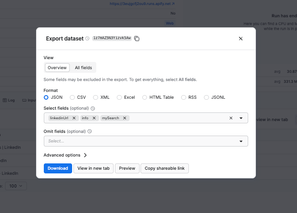Open the page size 100 dropdown
297x213 pixels.
pyautogui.click(x=16, y=186)
